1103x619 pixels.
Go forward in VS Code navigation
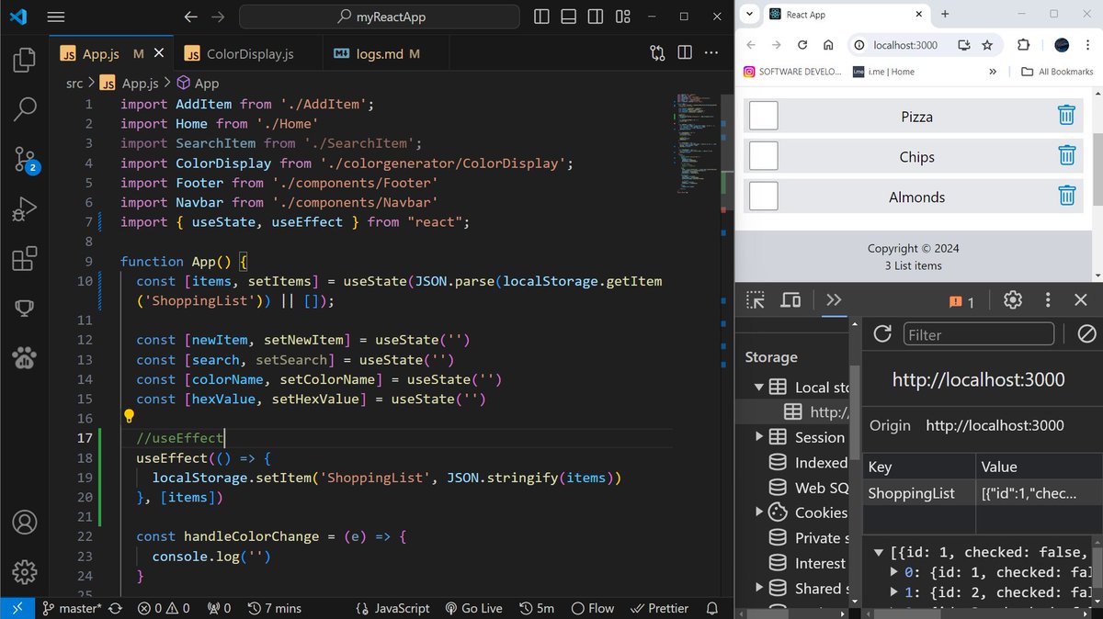click(x=218, y=17)
